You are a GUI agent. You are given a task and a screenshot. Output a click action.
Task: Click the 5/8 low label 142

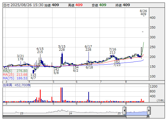point(56,70)
